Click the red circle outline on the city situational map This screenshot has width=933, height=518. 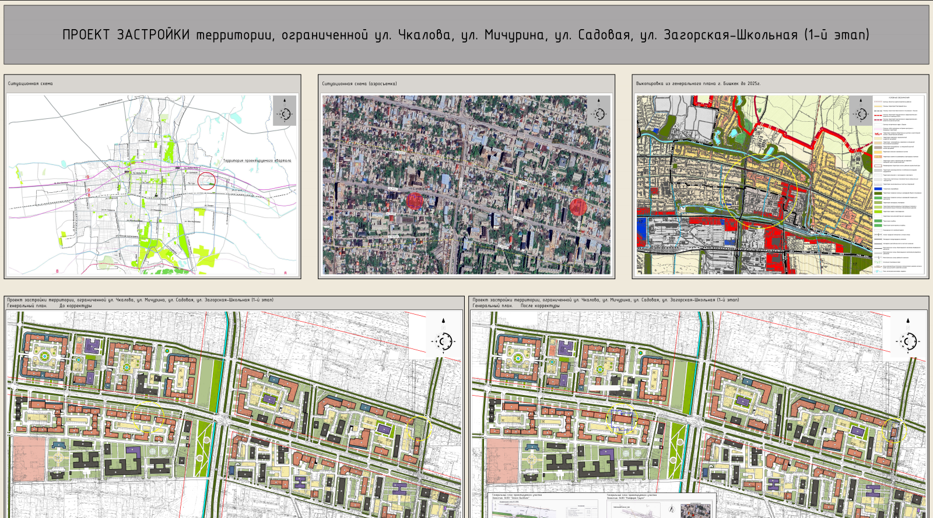206,180
